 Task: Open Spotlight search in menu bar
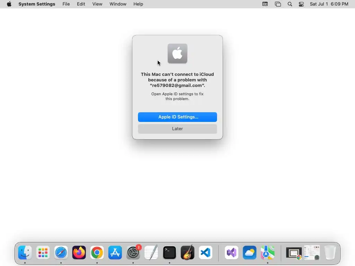point(289,4)
